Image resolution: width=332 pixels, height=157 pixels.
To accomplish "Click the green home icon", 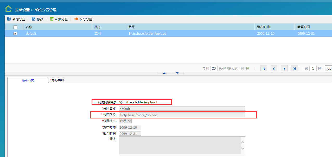I will click(8, 9).
